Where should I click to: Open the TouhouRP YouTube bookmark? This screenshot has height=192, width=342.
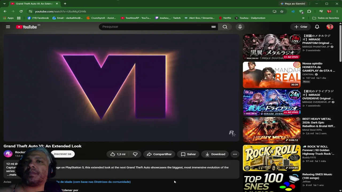[136, 18]
